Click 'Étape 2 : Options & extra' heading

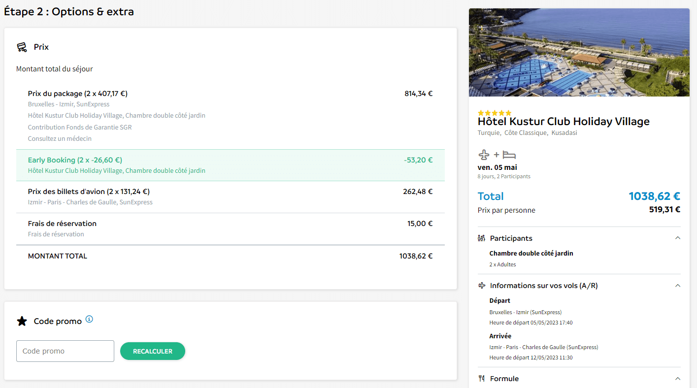[69, 11]
